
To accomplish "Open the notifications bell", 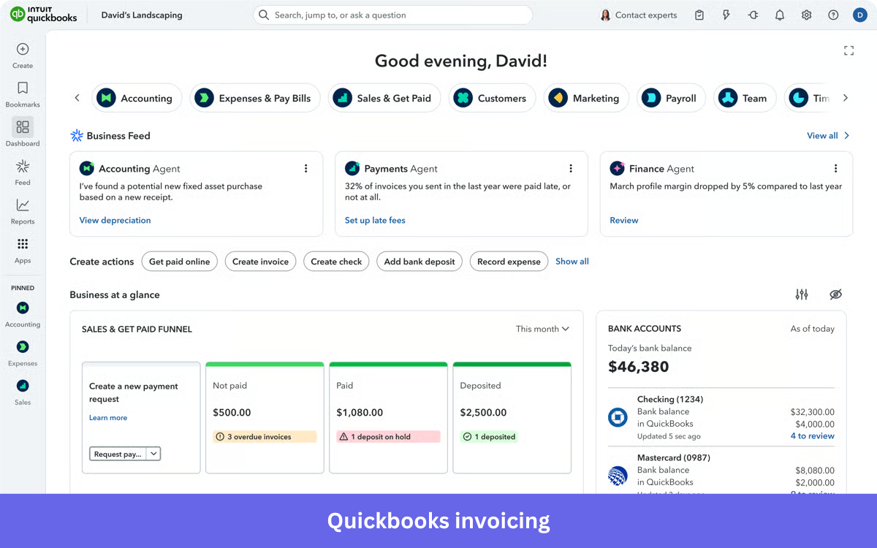I will click(x=780, y=15).
